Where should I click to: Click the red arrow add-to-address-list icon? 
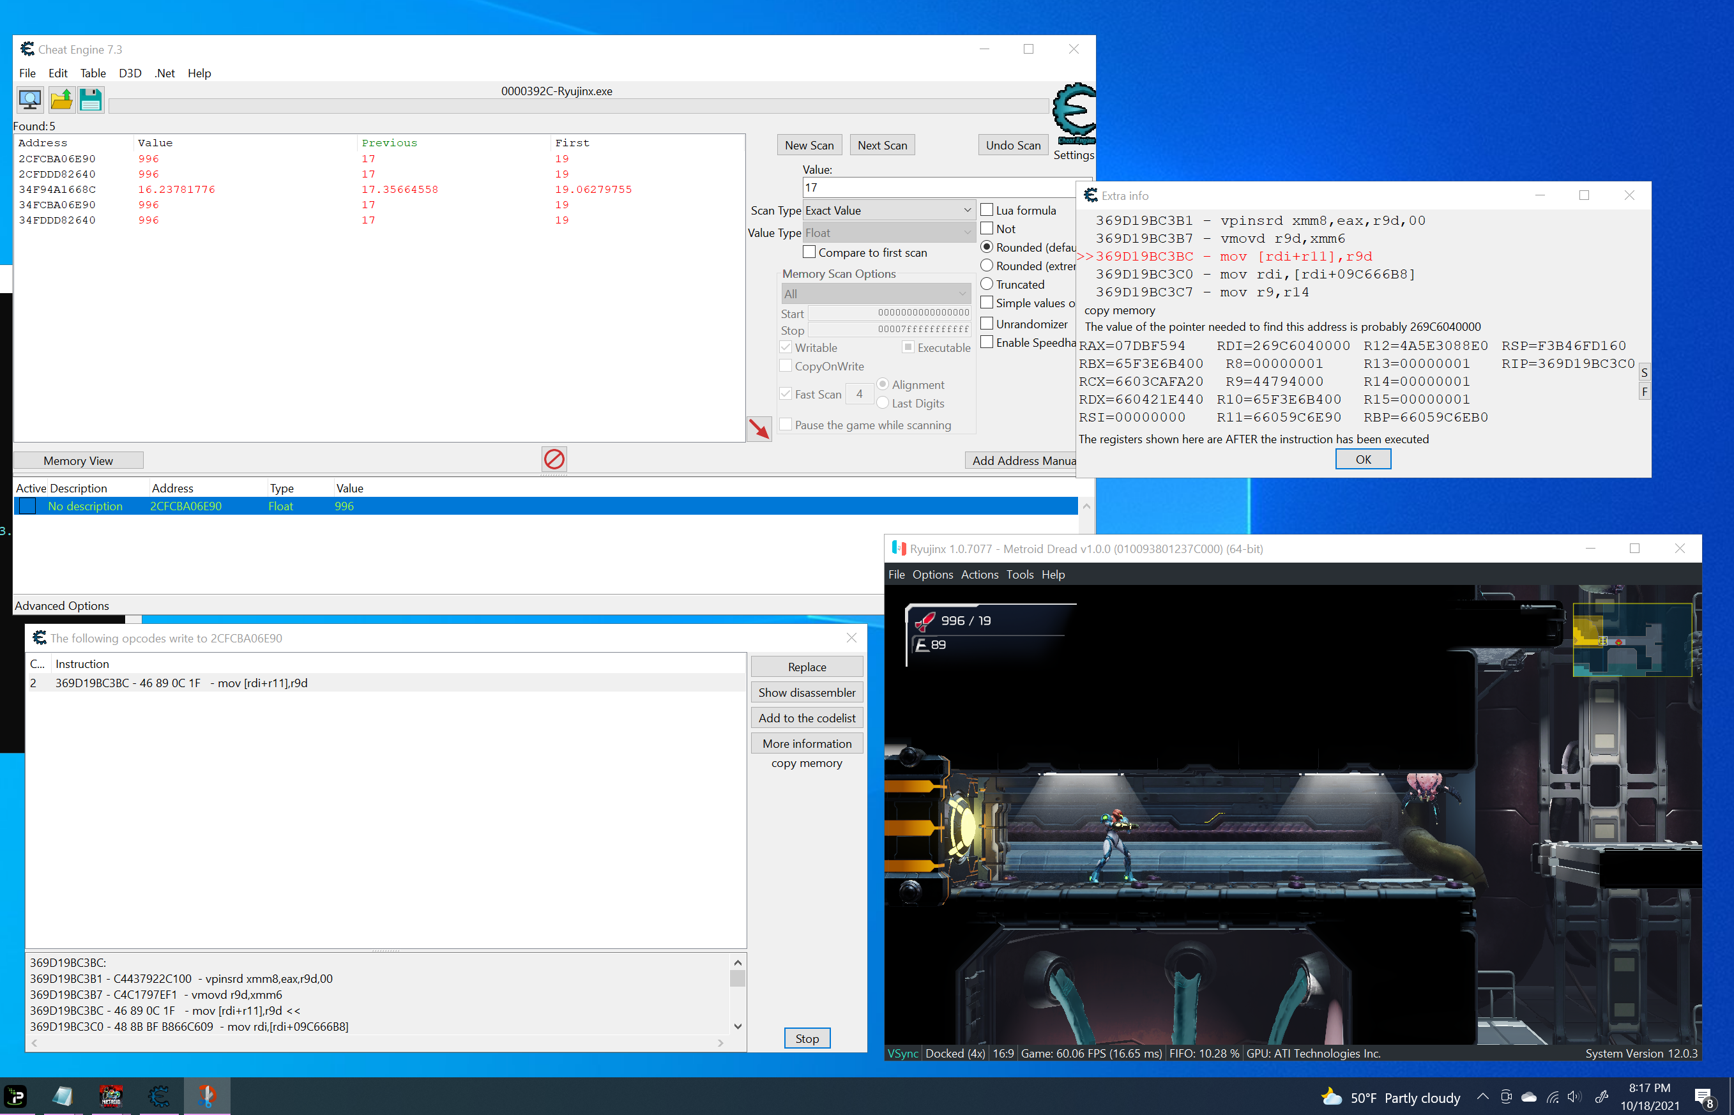coord(759,429)
